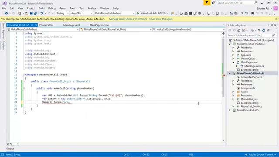Click the New Project toolbar icon
This screenshot has height=157, width=279.
coord(20,14)
